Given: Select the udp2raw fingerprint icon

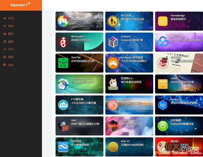Looking at the screenshot, I should [113, 105].
